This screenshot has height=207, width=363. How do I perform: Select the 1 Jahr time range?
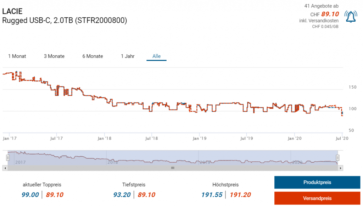pyautogui.click(x=128, y=56)
